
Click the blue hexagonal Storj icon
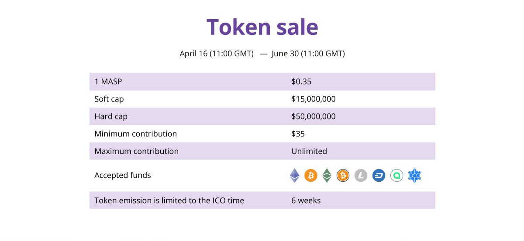tap(414, 176)
